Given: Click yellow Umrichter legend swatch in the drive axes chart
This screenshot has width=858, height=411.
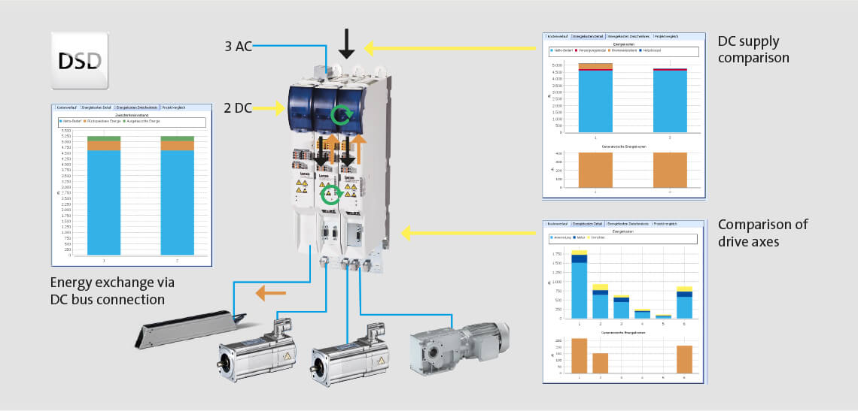Looking at the screenshot, I should point(589,237).
